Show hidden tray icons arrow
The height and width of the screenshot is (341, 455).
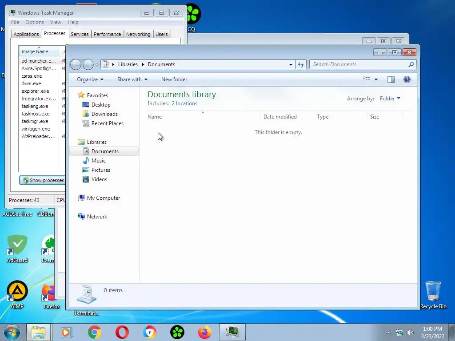(388, 333)
